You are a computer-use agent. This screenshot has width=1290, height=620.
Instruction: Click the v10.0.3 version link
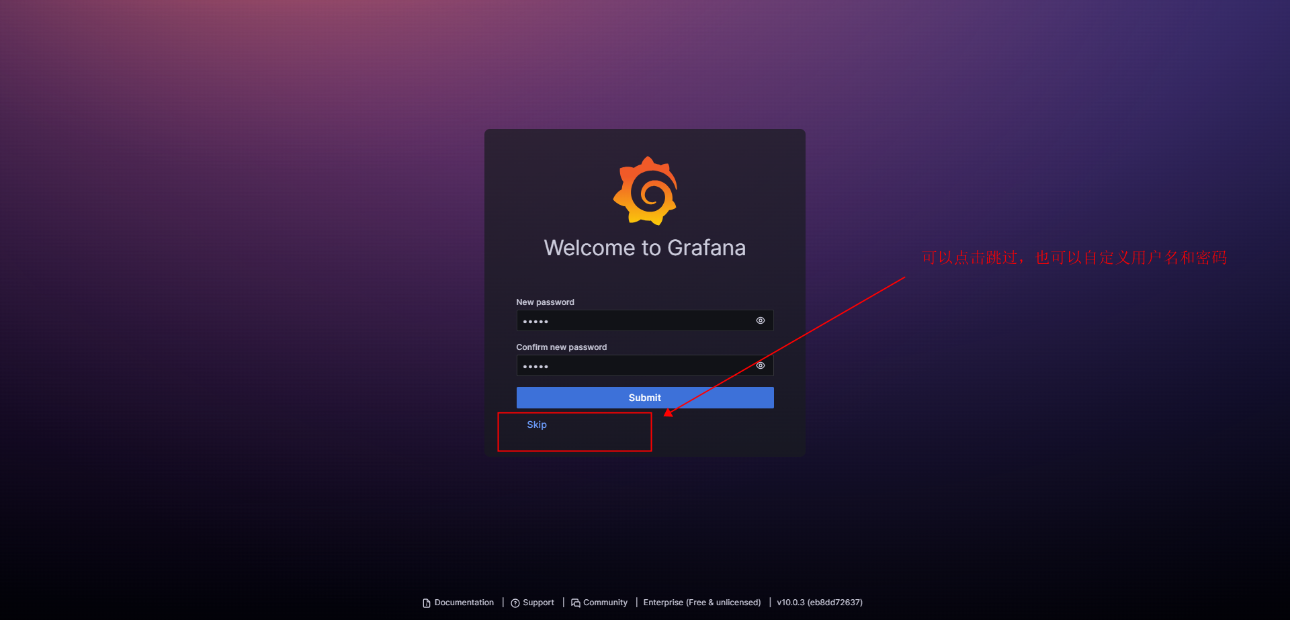[819, 603]
